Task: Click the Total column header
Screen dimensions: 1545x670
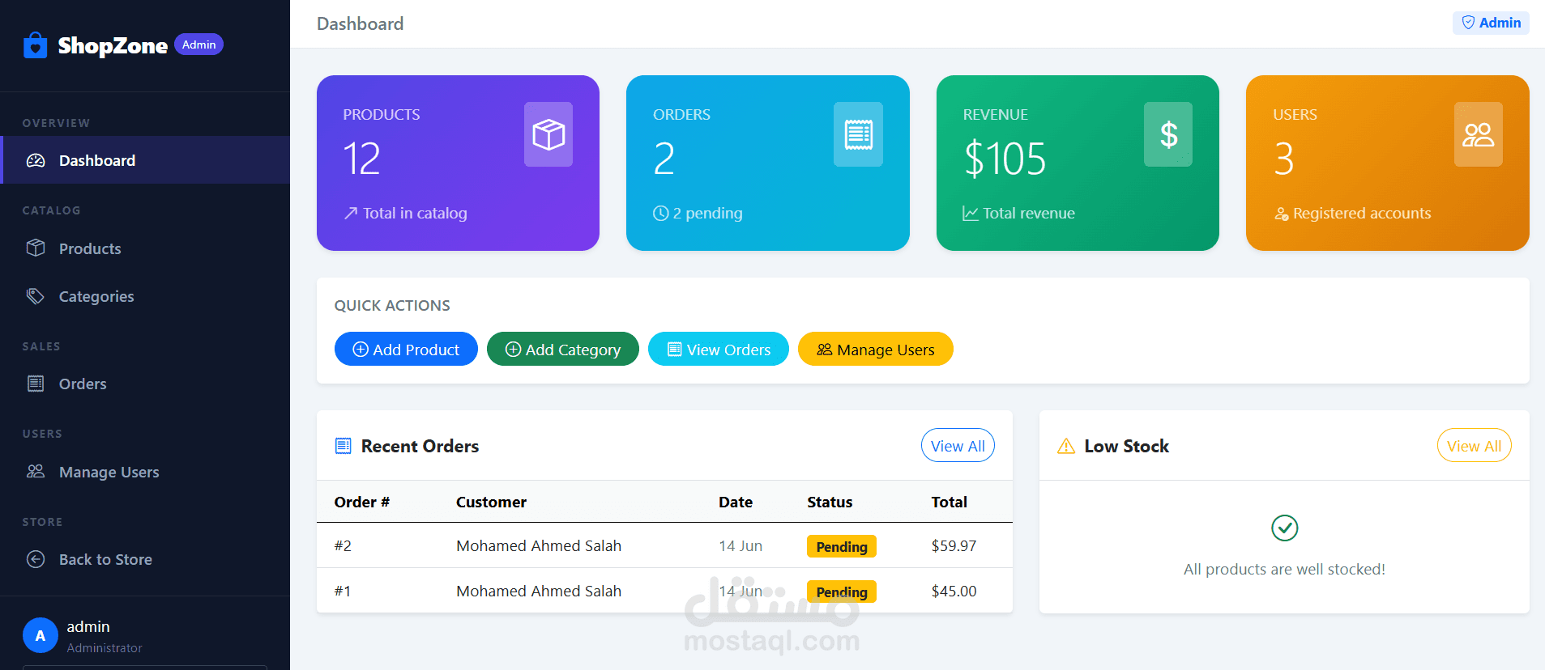Action: point(949,502)
